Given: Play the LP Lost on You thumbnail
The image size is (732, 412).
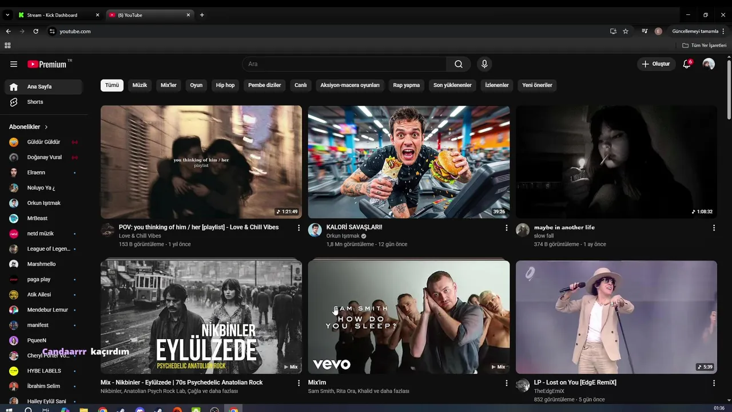Looking at the screenshot, I should (616, 317).
